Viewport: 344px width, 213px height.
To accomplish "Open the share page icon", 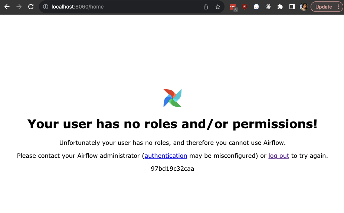I will tap(206, 7).
